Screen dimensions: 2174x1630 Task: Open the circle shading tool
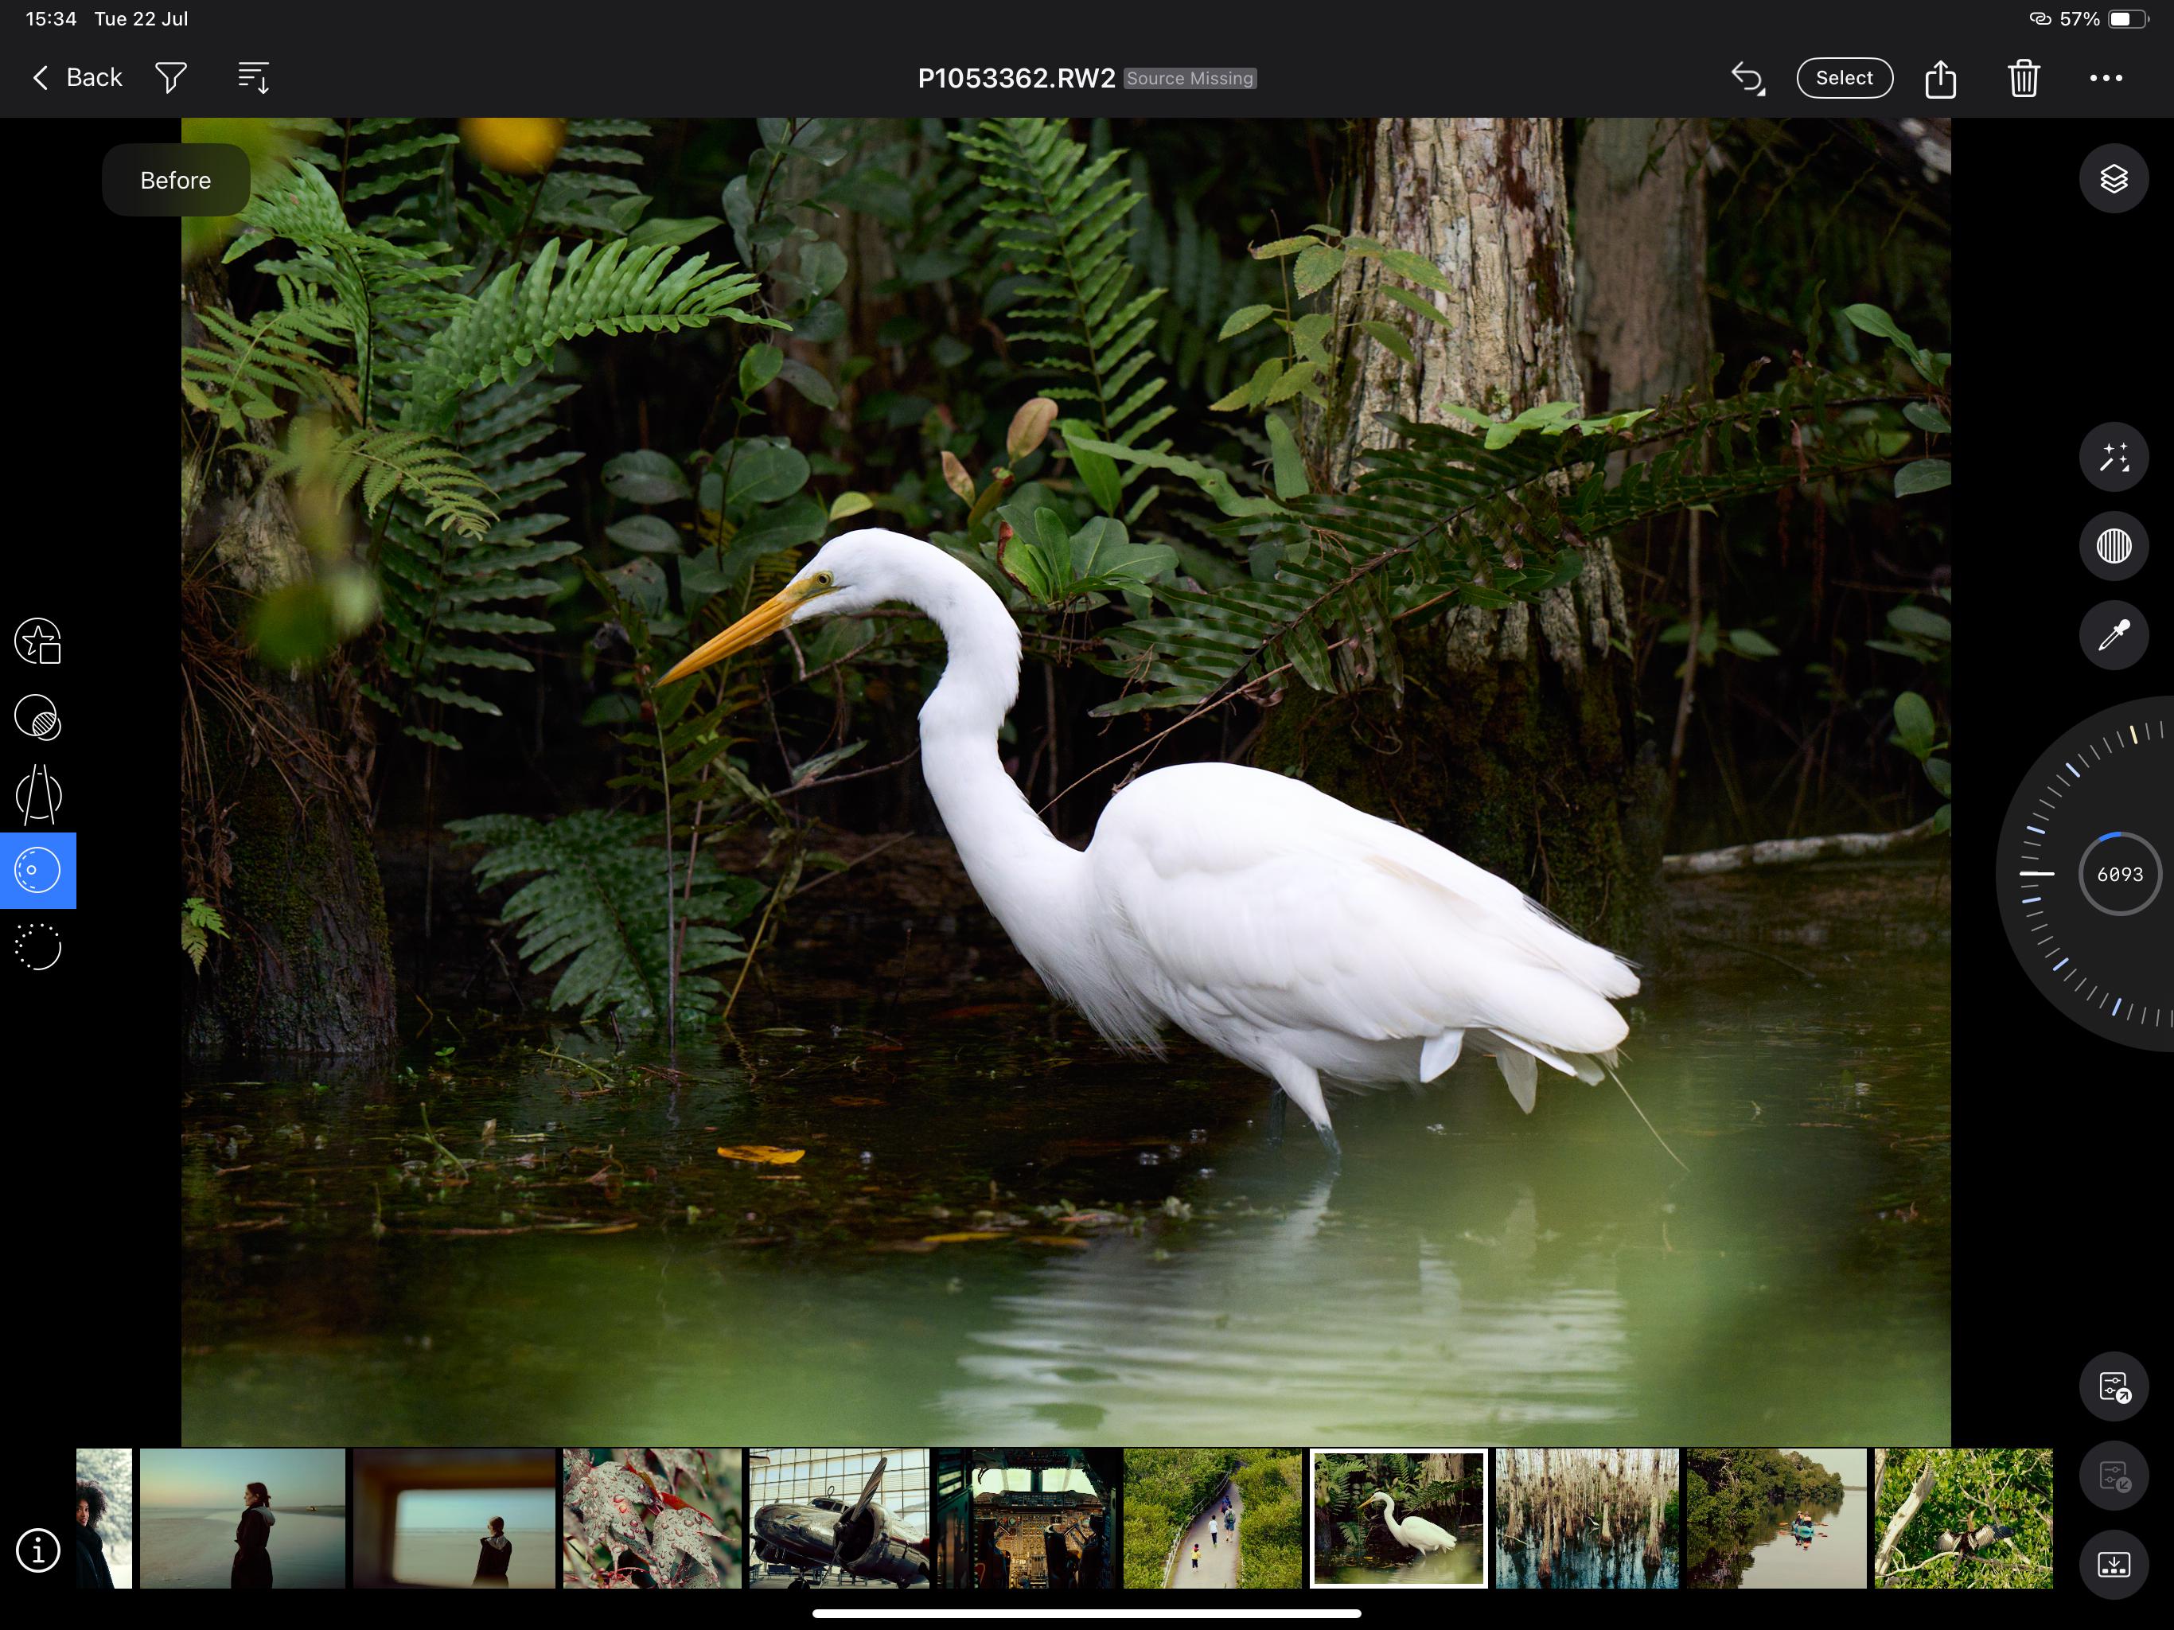[x=38, y=718]
